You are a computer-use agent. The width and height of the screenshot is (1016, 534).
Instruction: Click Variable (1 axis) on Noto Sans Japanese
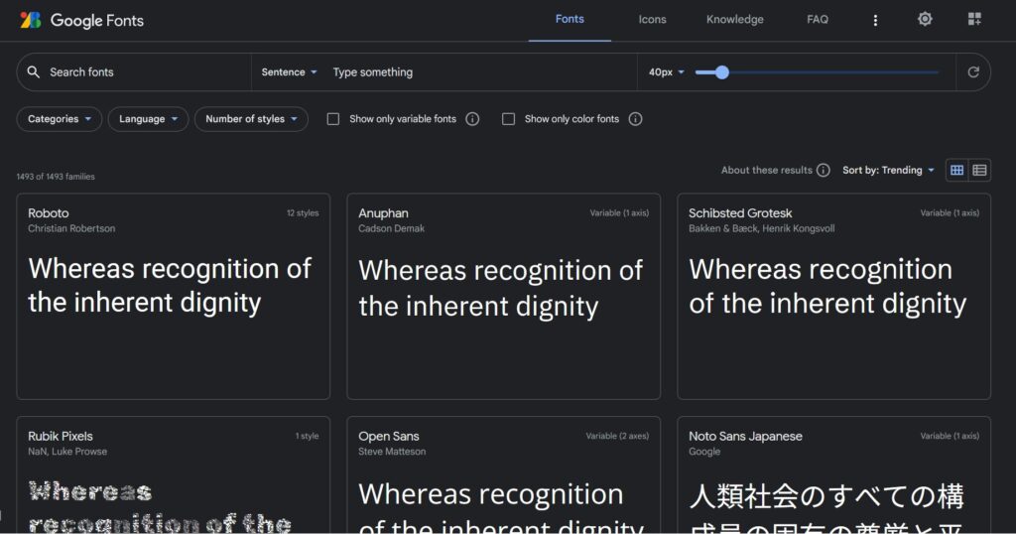950,436
